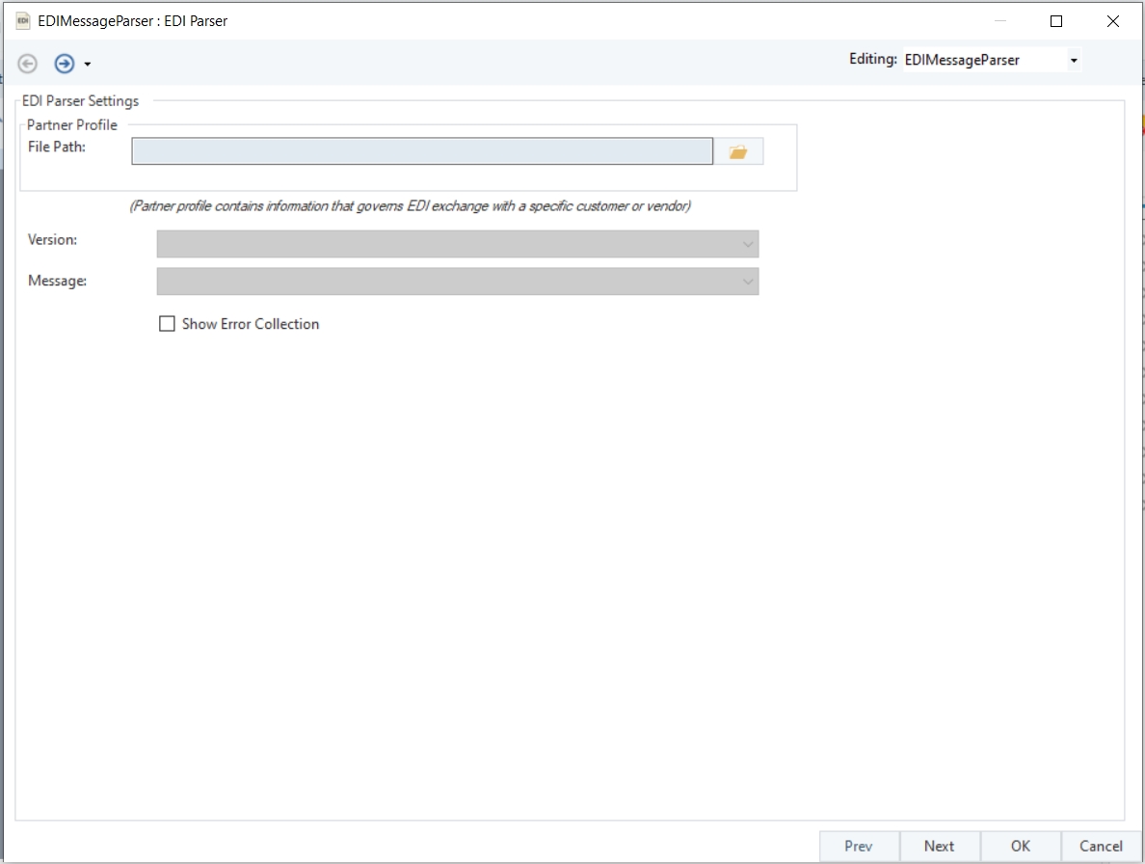The height and width of the screenshot is (864, 1145).
Task: Click the EDI Parser Settings heading
Action: point(80,101)
